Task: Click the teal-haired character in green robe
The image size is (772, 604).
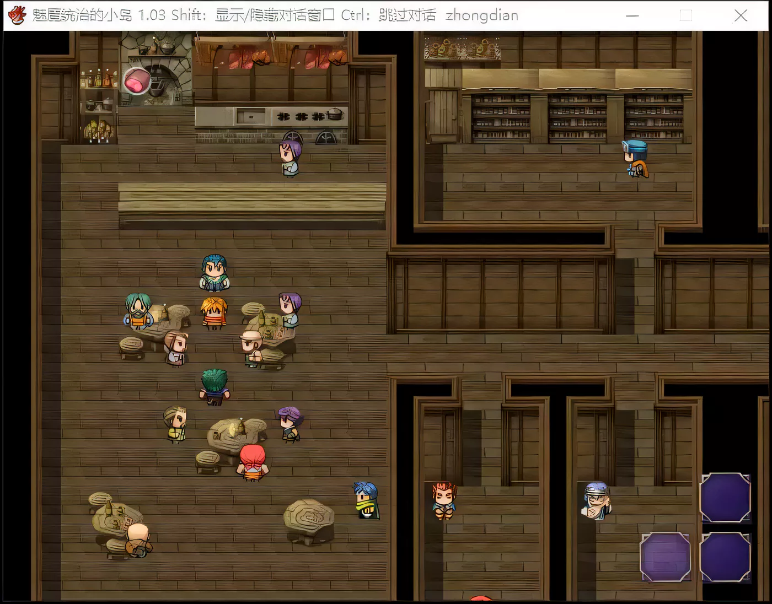Action: [214, 273]
